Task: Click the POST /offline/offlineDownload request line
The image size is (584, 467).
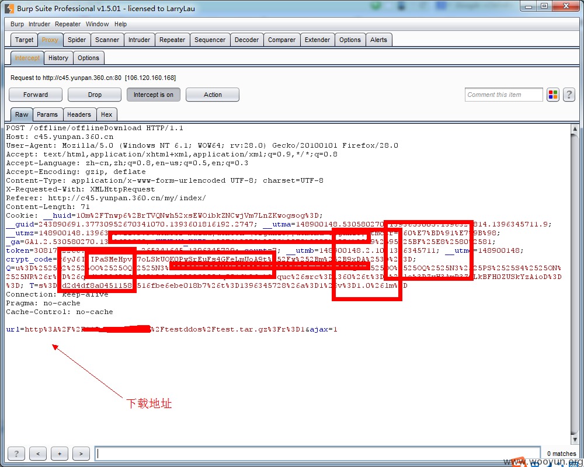Action: (x=95, y=128)
